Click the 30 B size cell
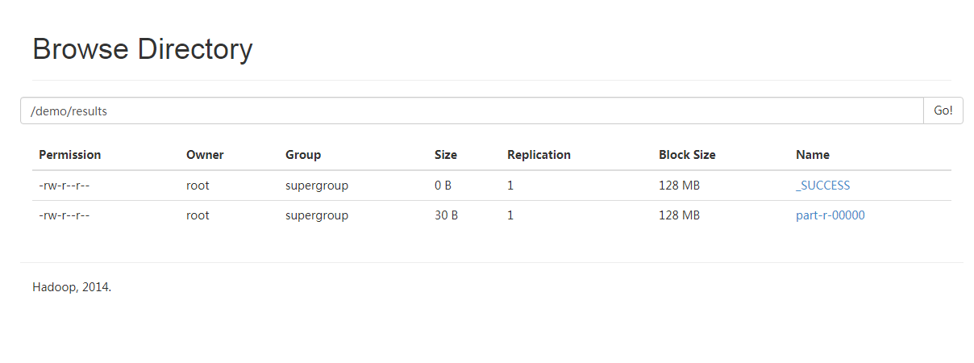Viewport: 974px width, 363px height. [446, 215]
